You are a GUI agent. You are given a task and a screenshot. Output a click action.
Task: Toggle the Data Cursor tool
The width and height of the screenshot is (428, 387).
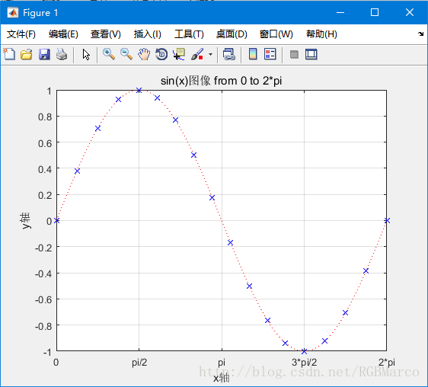[x=179, y=54]
